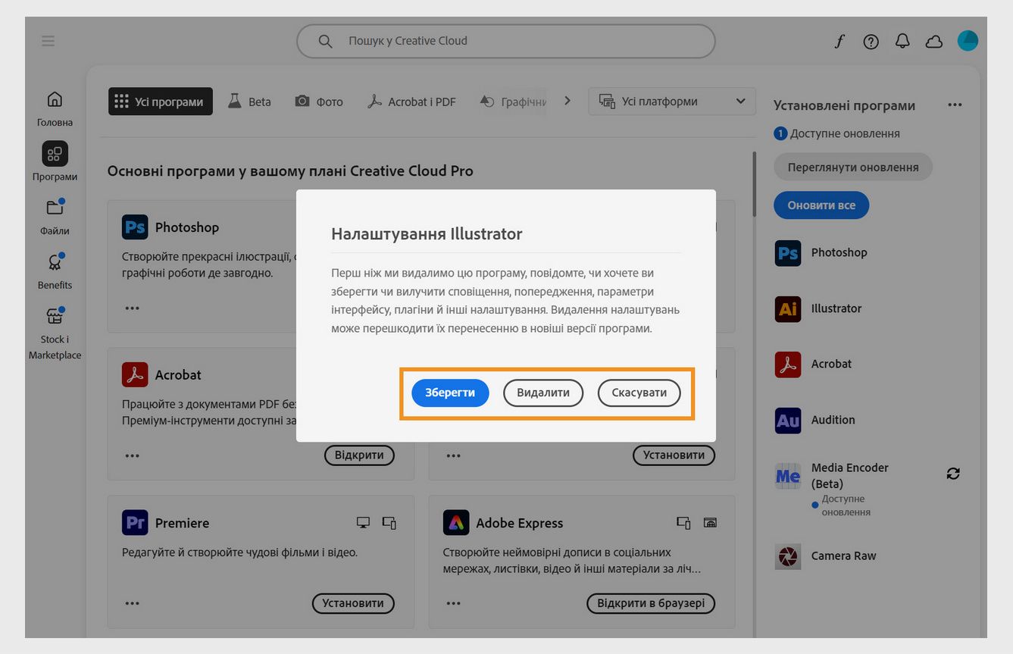Open the fonts 'f' icon
This screenshot has height=654, width=1013.
coord(839,42)
